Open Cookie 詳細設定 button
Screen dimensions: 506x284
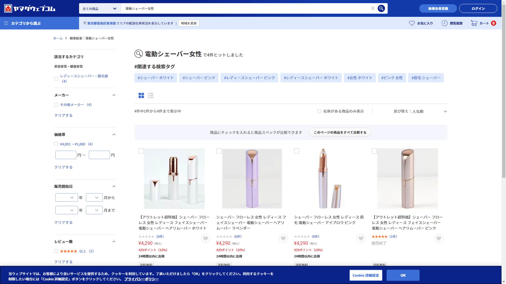(366, 275)
